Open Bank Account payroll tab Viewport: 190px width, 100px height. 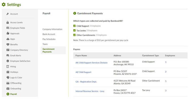coord(49,34)
